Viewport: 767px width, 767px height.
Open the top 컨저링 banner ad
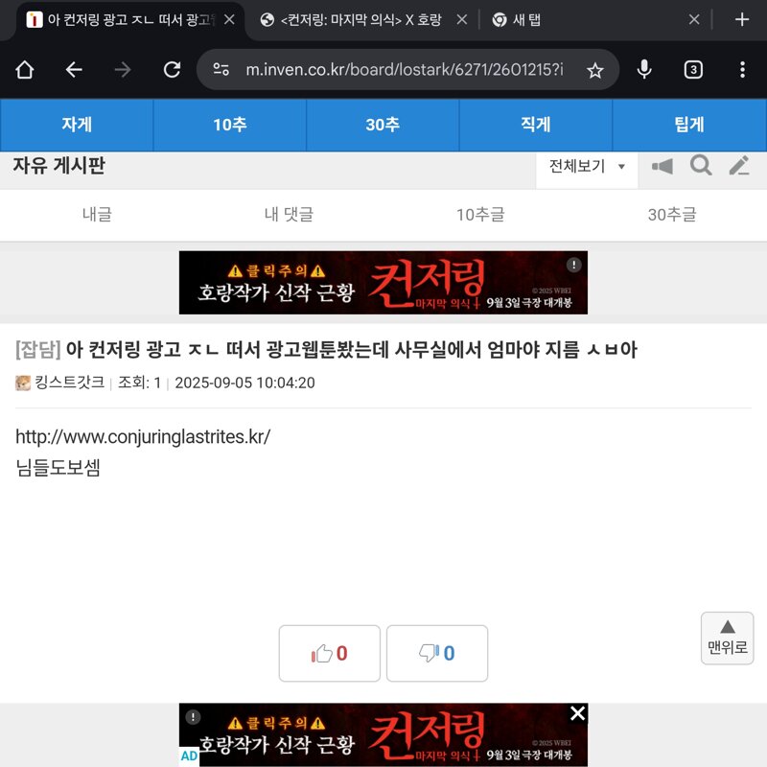(383, 283)
